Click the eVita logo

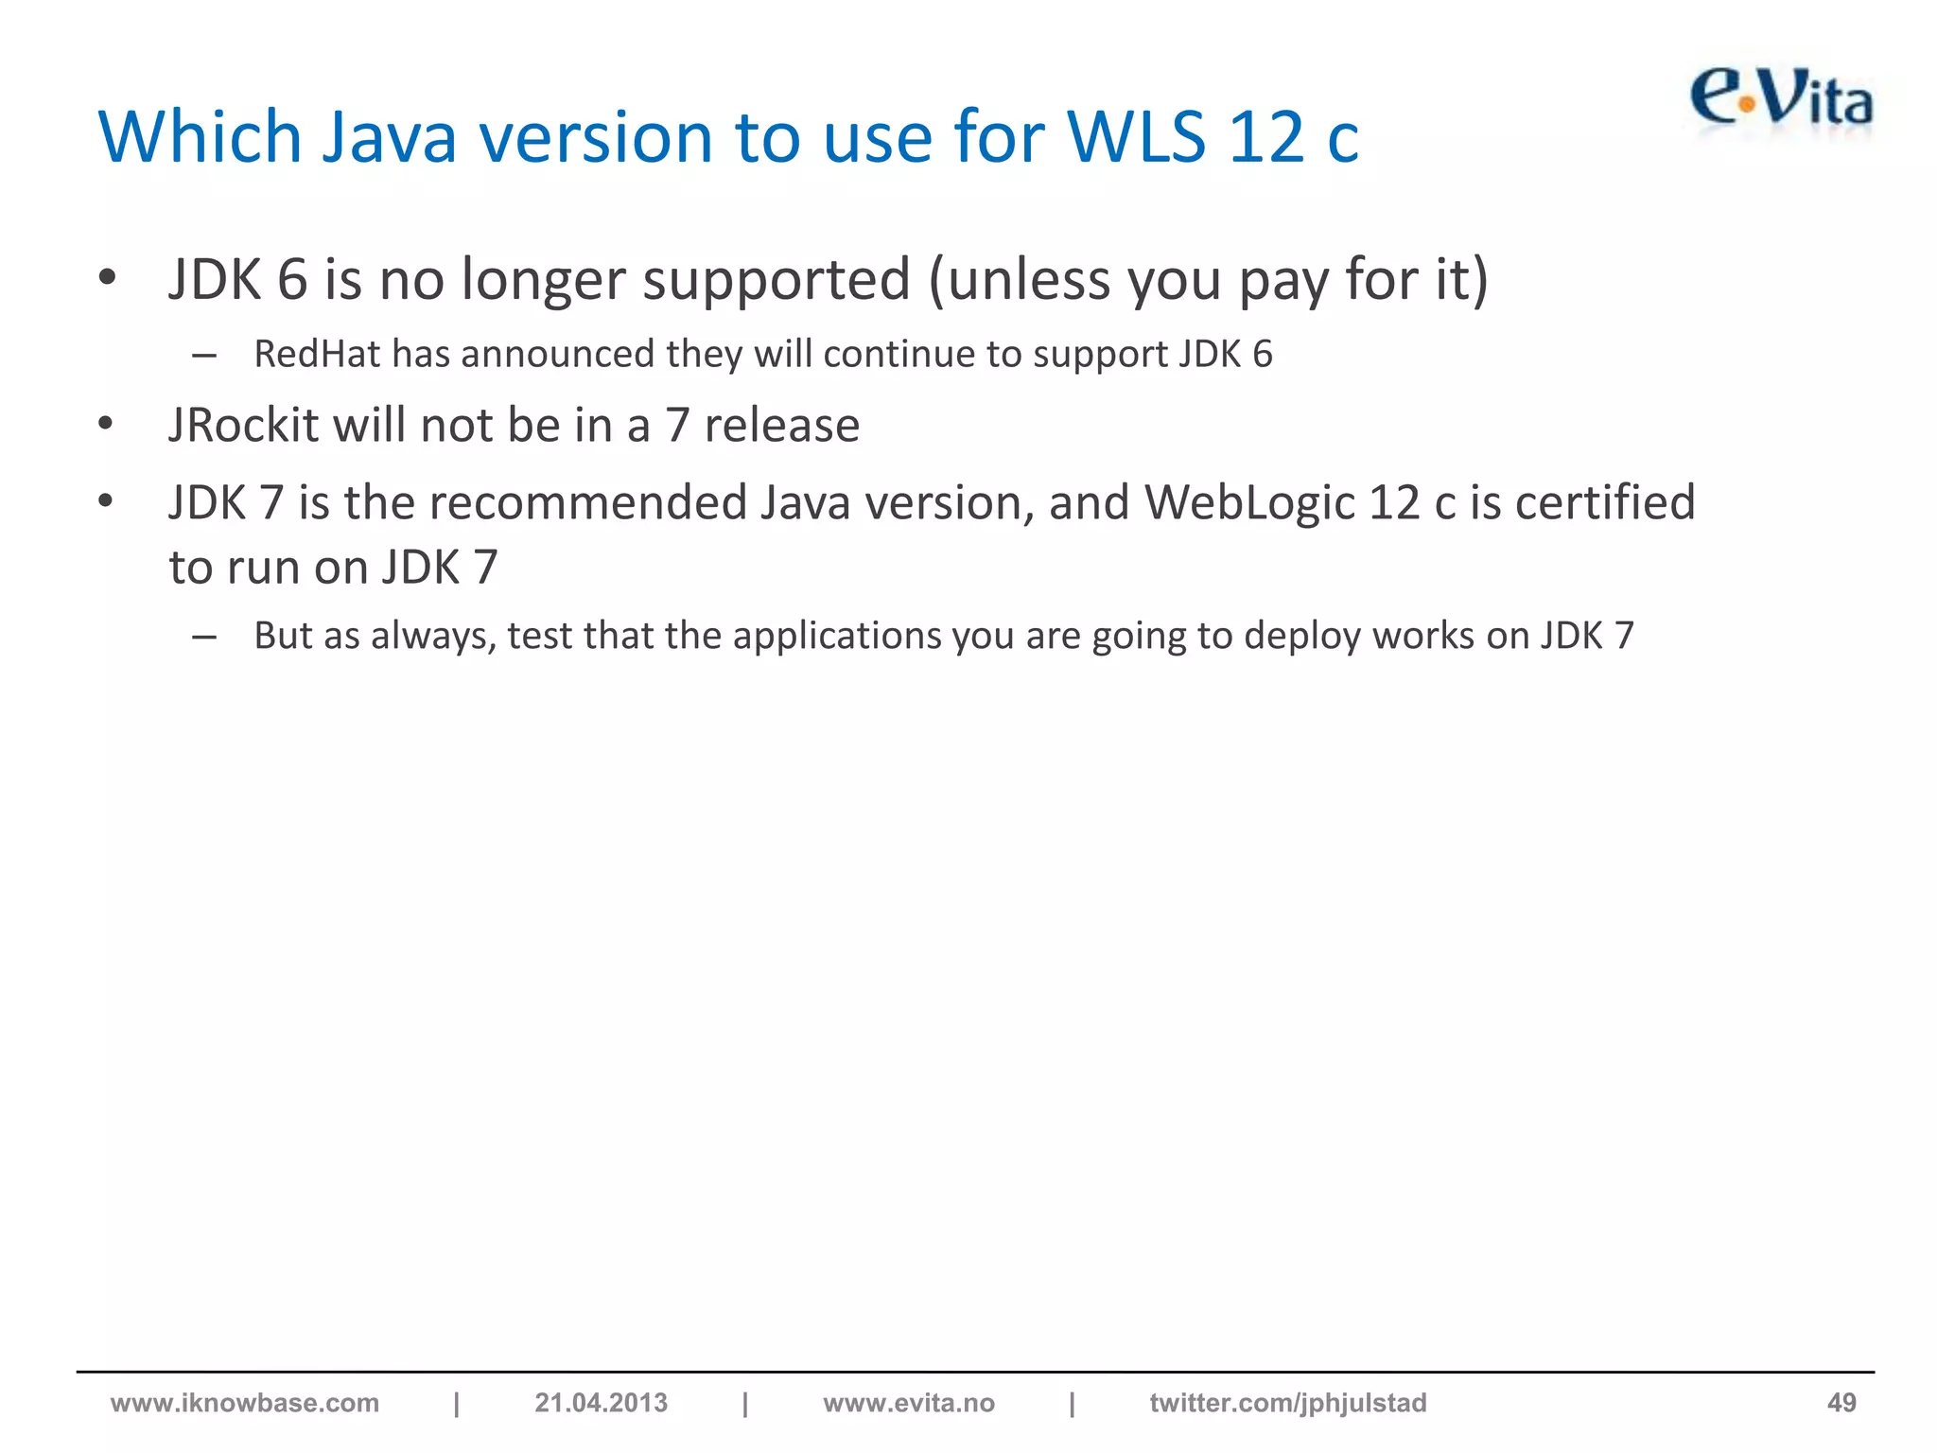[x=1781, y=100]
